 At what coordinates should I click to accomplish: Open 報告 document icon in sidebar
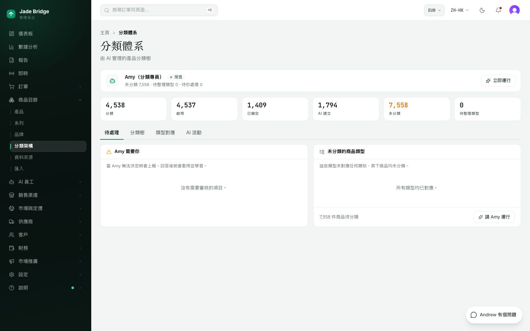point(11,60)
